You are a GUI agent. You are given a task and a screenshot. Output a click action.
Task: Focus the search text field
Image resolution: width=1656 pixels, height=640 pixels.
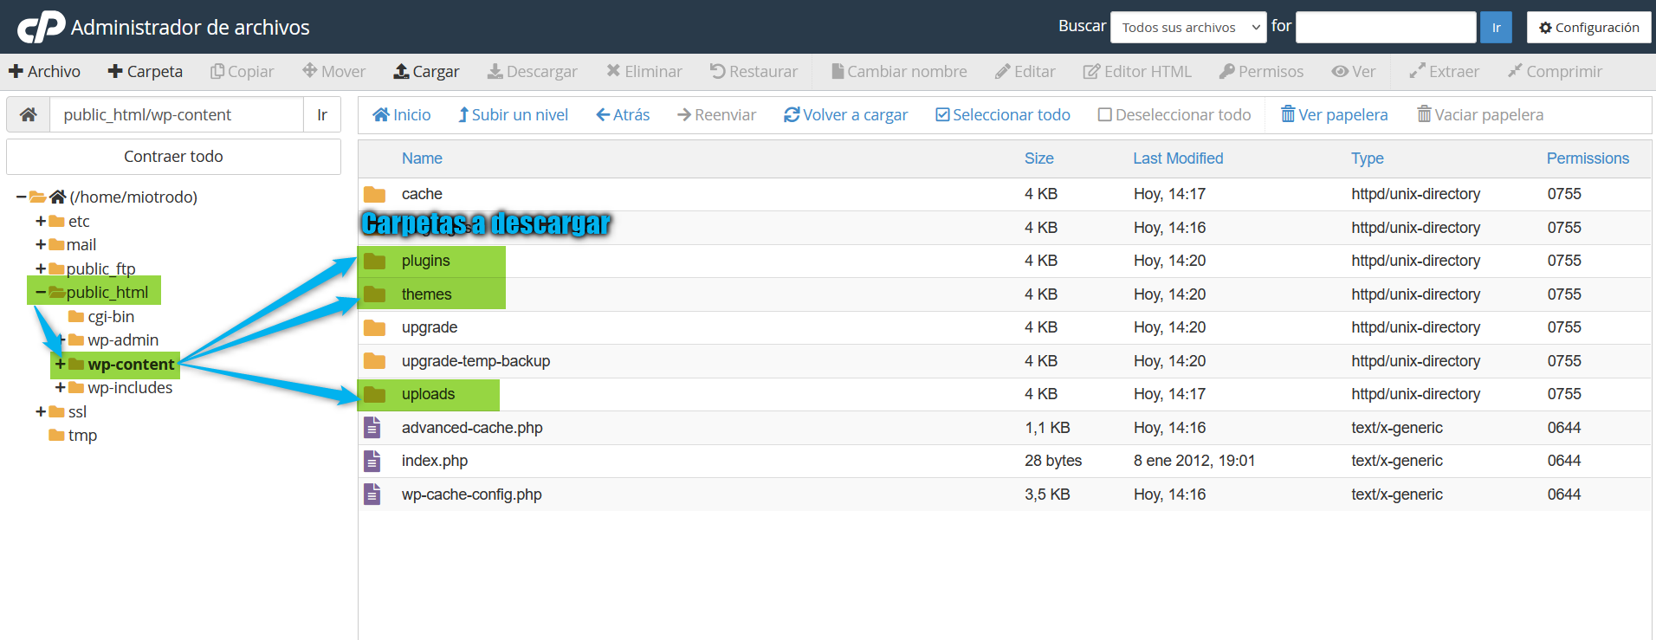(1386, 27)
